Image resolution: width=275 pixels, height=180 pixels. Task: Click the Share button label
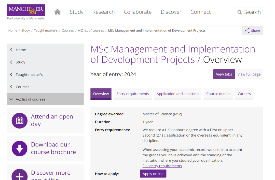pyautogui.click(x=255, y=31)
